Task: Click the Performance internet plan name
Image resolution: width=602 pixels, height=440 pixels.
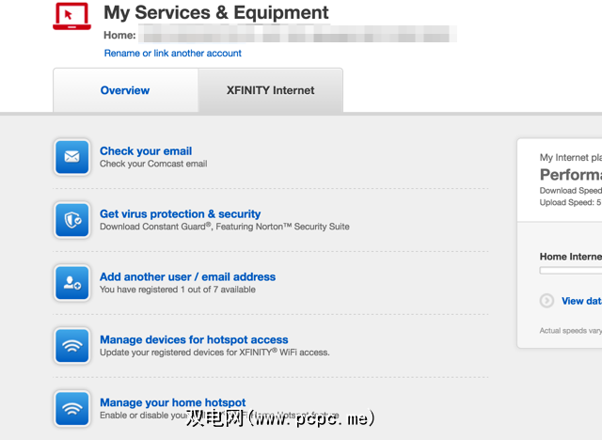Action: [x=570, y=175]
